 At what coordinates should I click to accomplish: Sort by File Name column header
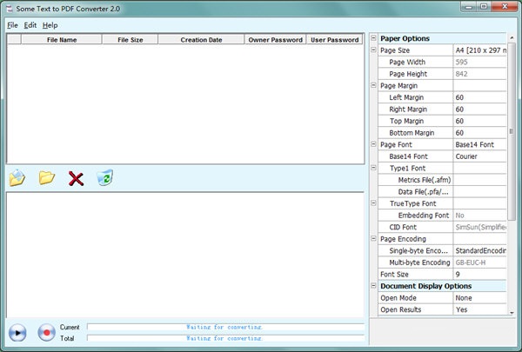click(x=62, y=40)
